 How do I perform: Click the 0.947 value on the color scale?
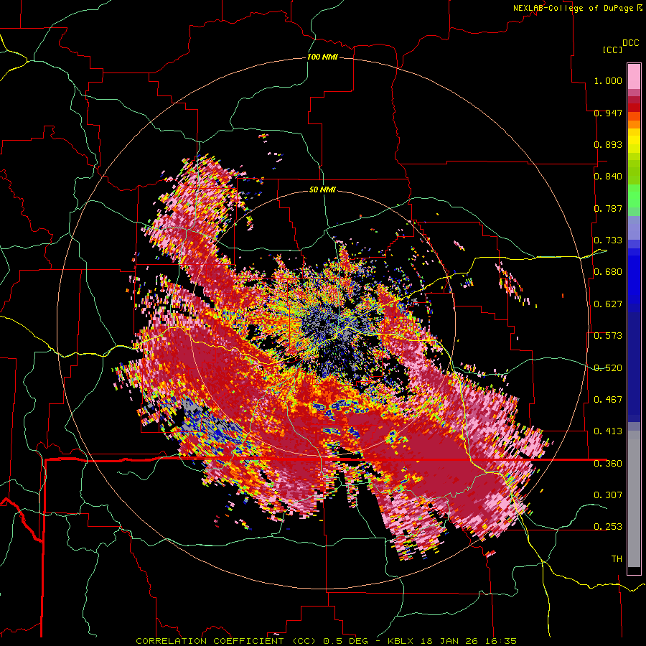pos(608,113)
